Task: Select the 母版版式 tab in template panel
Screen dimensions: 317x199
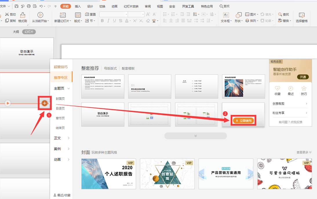Action: 110,68
